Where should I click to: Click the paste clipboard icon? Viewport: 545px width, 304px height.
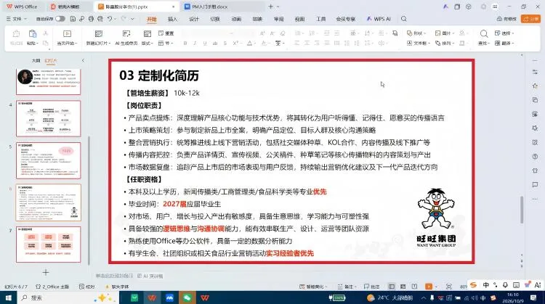point(33,33)
